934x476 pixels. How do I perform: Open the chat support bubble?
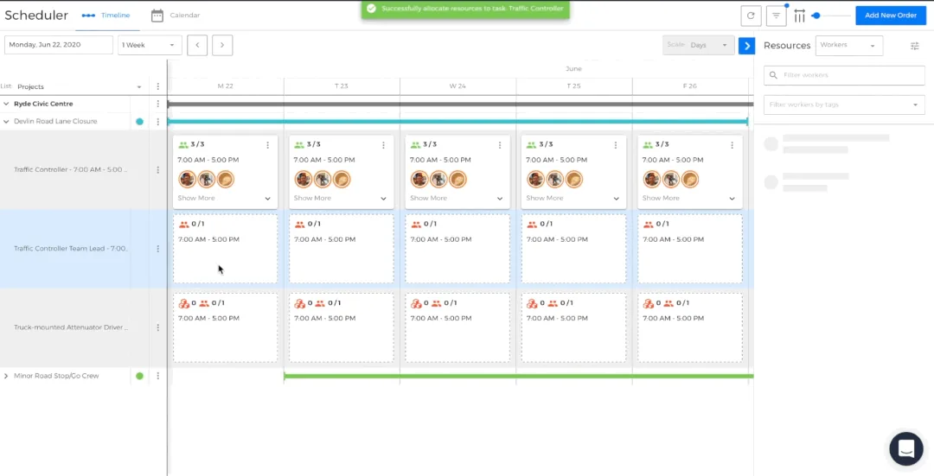[x=906, y=448]
